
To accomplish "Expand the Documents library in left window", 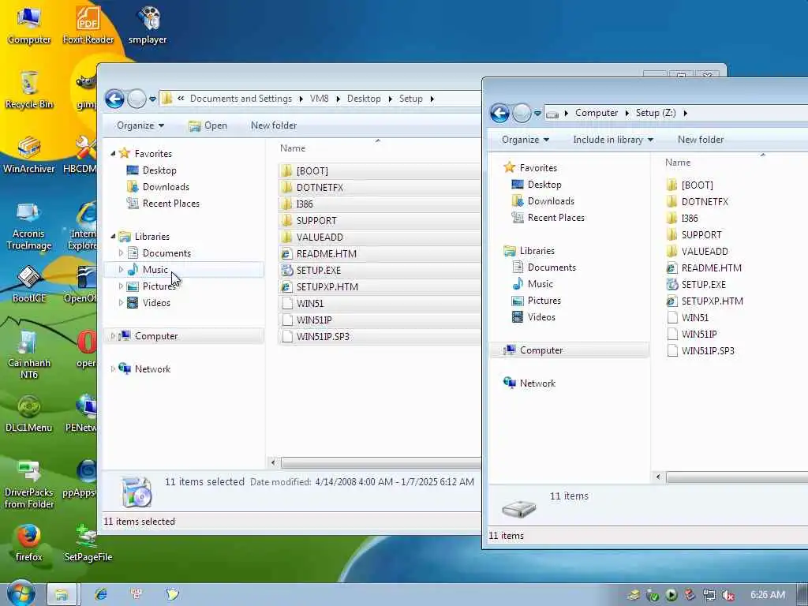I will [x=121, y=253].
